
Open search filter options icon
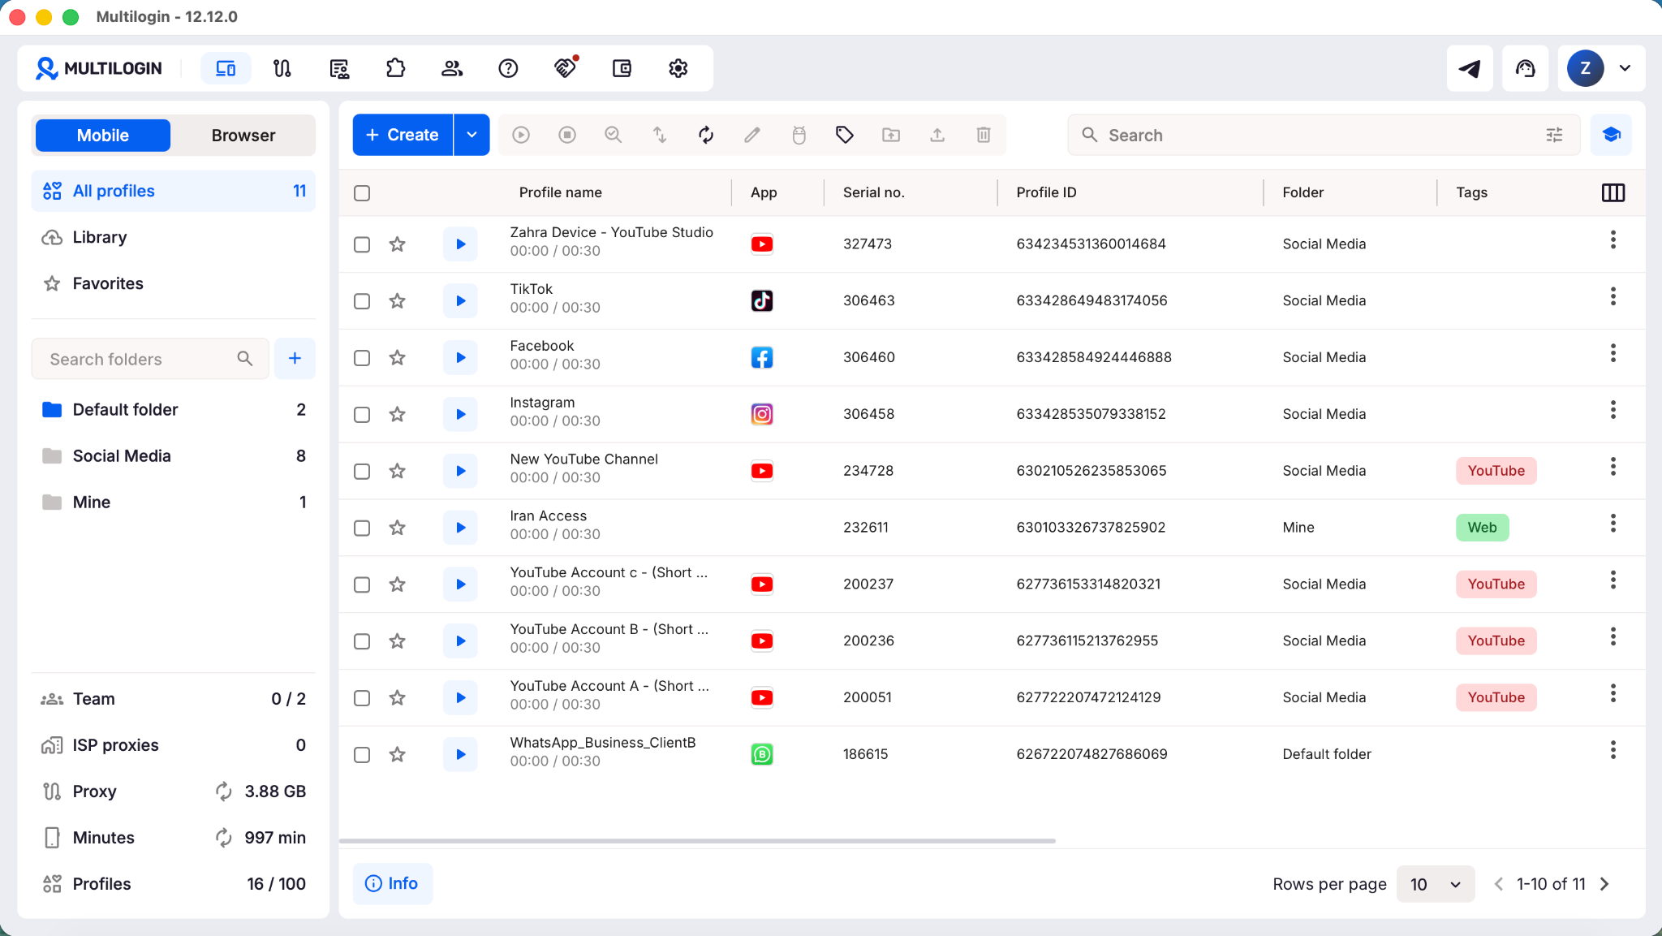coord(1554,135)
